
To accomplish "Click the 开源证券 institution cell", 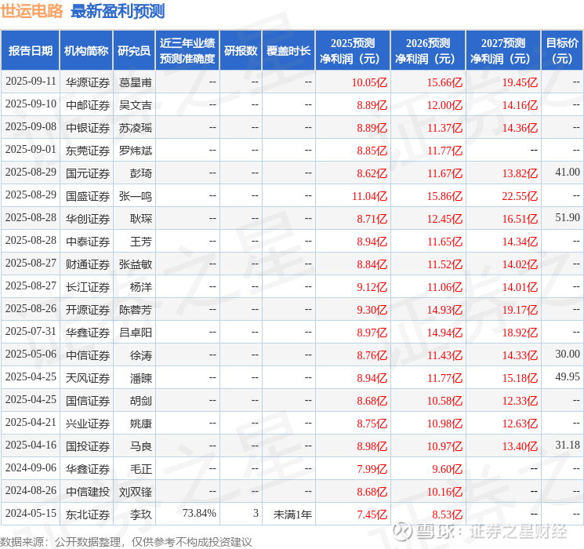I will [x=88, y=310].
